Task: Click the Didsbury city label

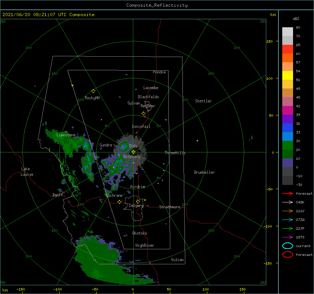Action: pos(132,157)
